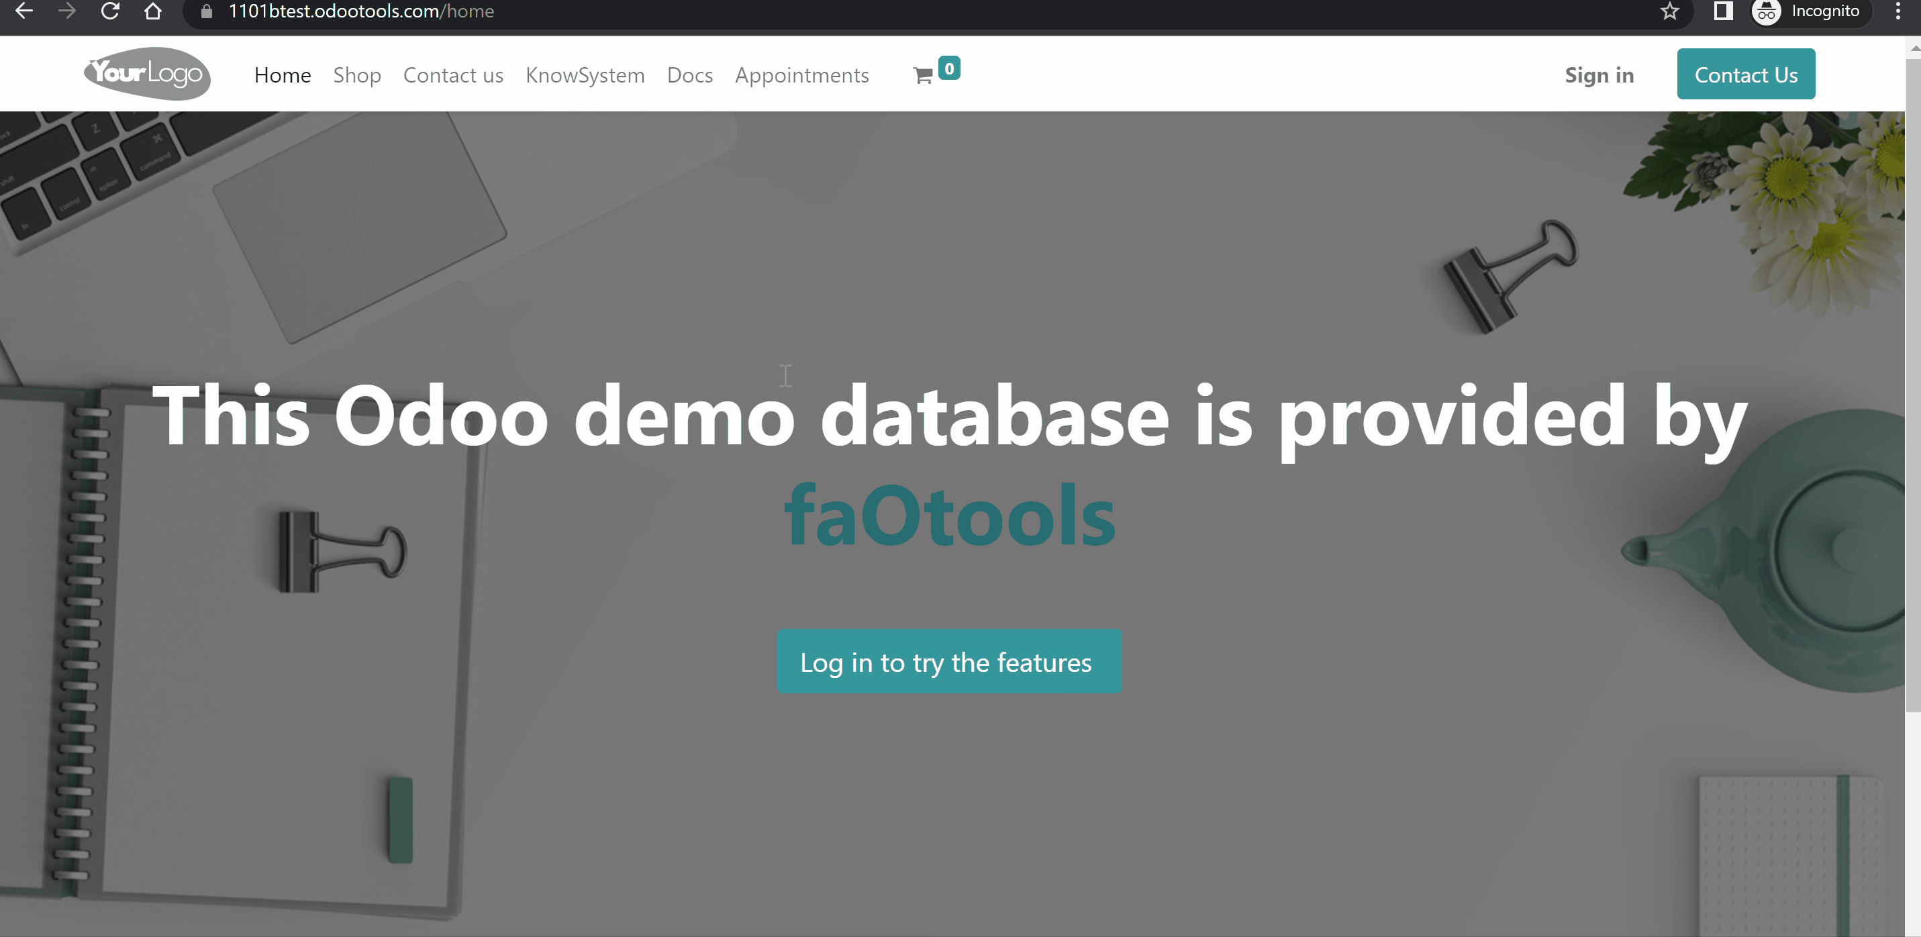Go to the Contact us menu item
This screenshot has height=937, width=1921.
coord(454,75)
